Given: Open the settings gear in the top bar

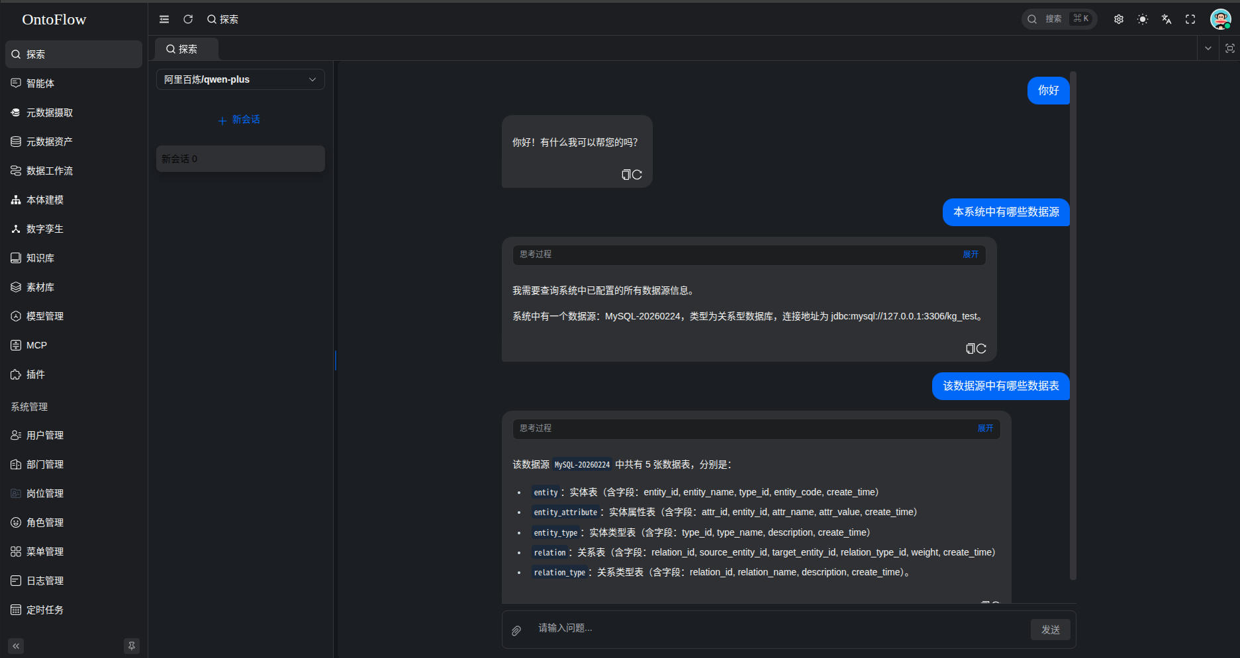Looking at the screenshot, I should click(1118, 19).
